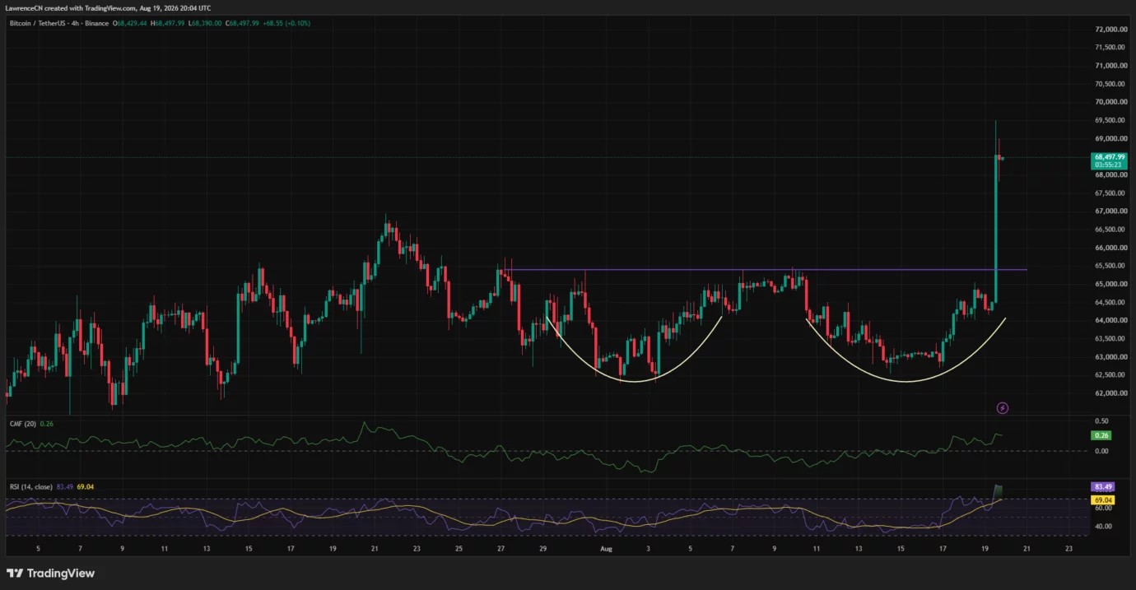Click the Binance exchange label
The image size is (1136, 590).
coord(96,24)
